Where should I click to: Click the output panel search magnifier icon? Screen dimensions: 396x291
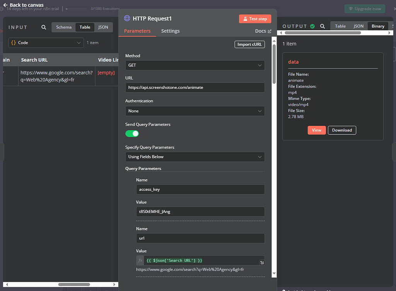322,26
